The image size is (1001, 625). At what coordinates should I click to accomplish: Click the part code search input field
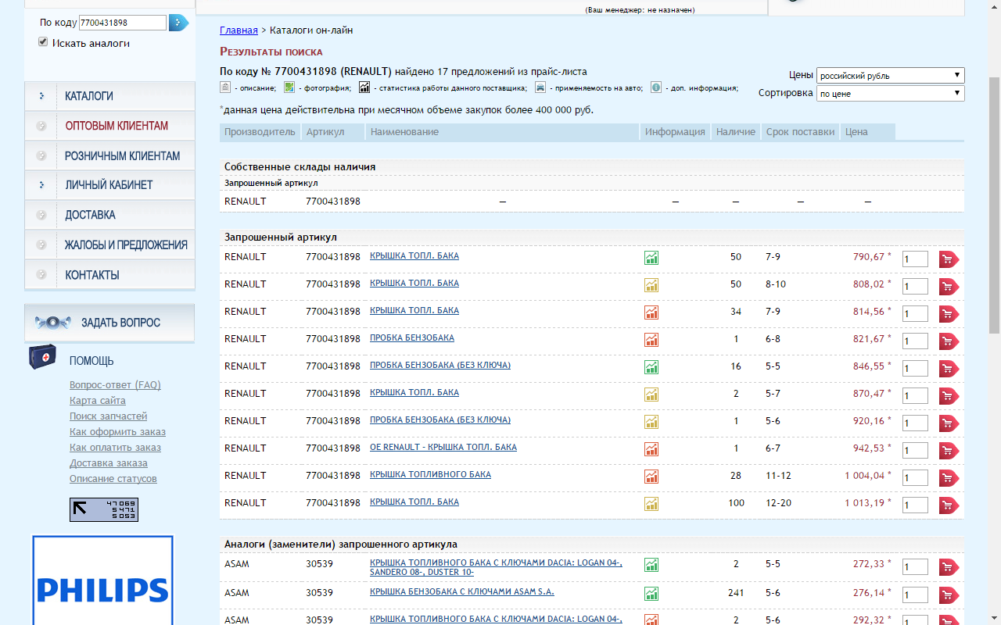[123, 23]
